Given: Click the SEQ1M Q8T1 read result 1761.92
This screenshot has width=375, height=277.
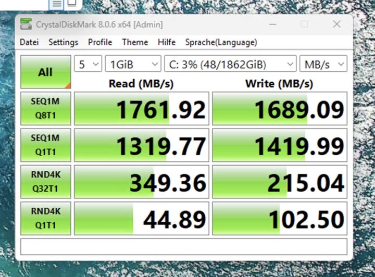Looking at the screenshot, I should coord(142,109).
